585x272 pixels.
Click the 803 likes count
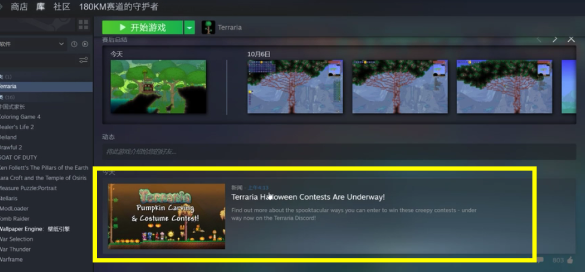[x=558, y=260]
